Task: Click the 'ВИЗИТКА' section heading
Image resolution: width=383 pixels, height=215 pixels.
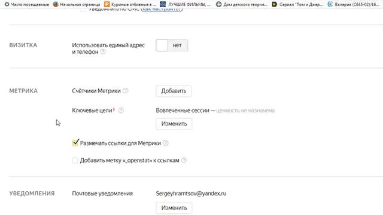Action: point(23,45)
